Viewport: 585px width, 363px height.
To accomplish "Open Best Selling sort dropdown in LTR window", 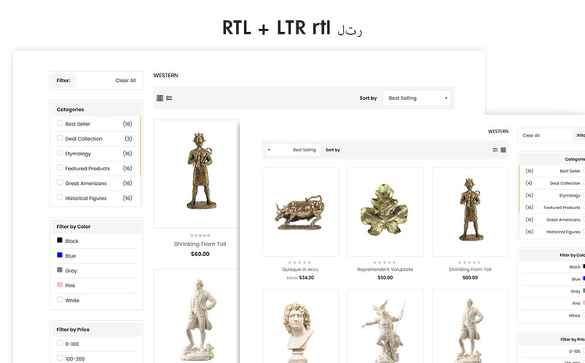I will click(417, 98).
